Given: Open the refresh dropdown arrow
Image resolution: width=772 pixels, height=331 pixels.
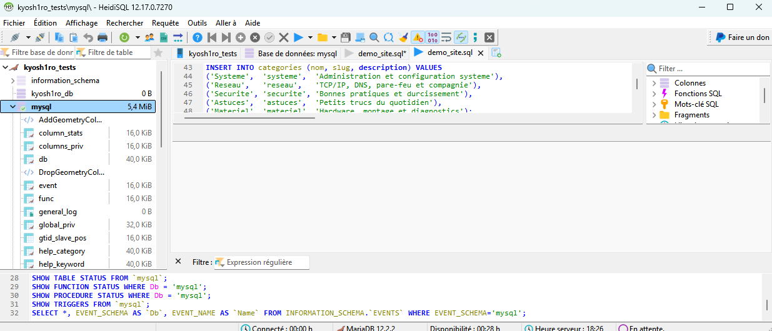Looking at the screenshot, I should 137,37.
